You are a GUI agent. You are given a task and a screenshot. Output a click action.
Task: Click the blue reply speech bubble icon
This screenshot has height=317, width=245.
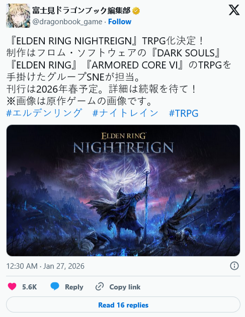(54, 286)
